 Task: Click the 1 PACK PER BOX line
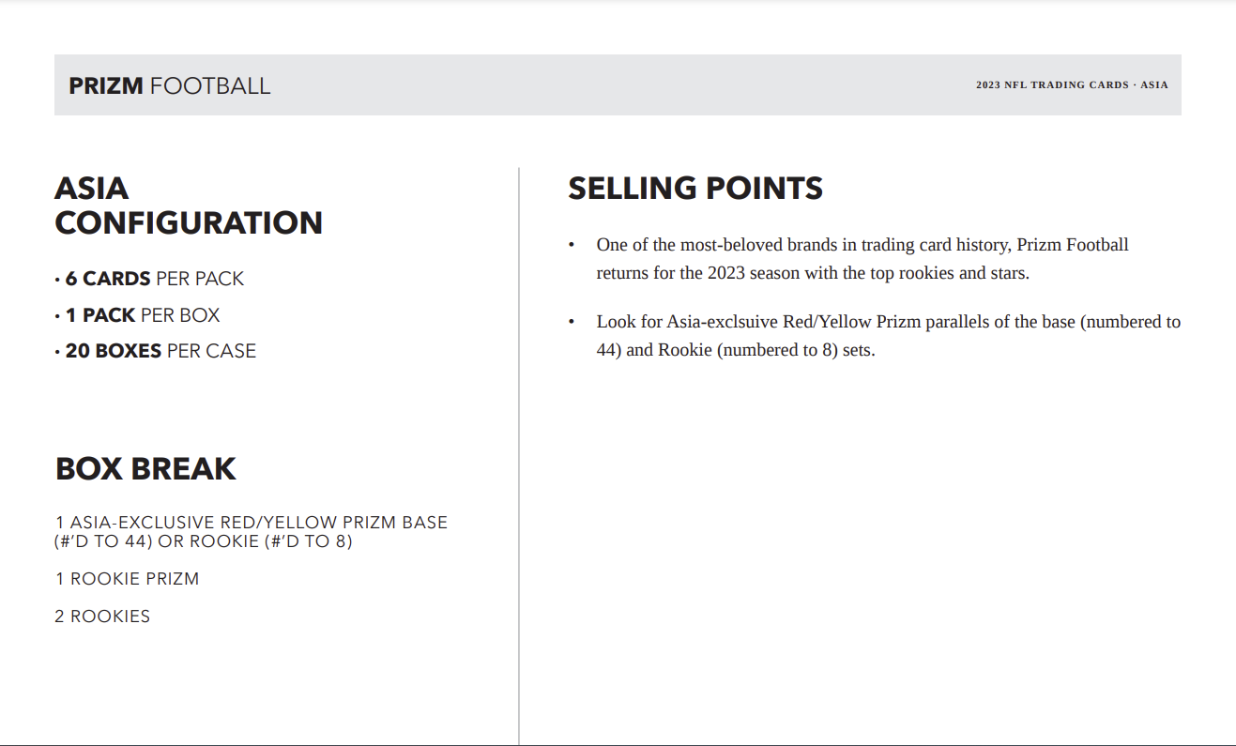(142, 315)
